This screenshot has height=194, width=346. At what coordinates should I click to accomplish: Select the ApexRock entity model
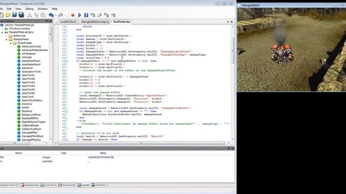point(27,68)
